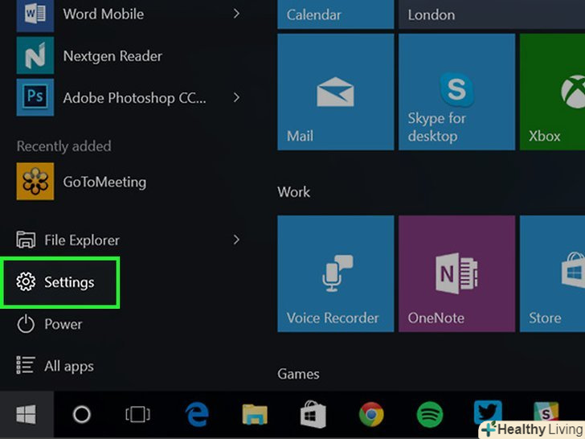Expand Adobe Photoshop CC jump list arrow
Screen dimensions: 585x439
tap(236, 97)
